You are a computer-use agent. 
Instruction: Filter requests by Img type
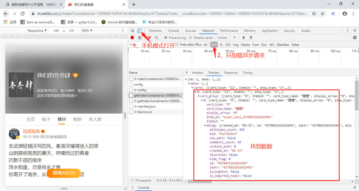point(236,45)
